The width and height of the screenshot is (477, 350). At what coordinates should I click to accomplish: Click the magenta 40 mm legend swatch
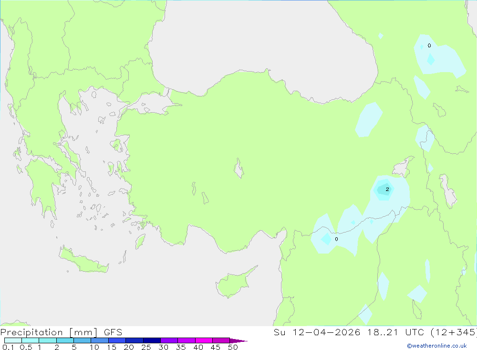(204, 340)
